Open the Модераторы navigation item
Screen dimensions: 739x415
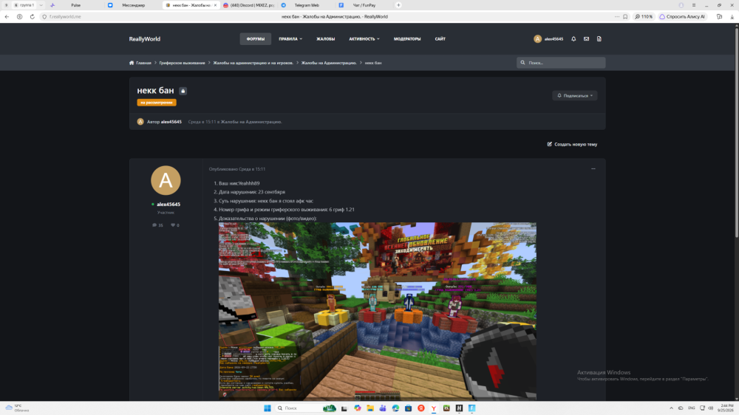[407, 39]
